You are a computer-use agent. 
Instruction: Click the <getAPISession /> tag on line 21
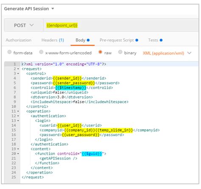click(59, 158)
